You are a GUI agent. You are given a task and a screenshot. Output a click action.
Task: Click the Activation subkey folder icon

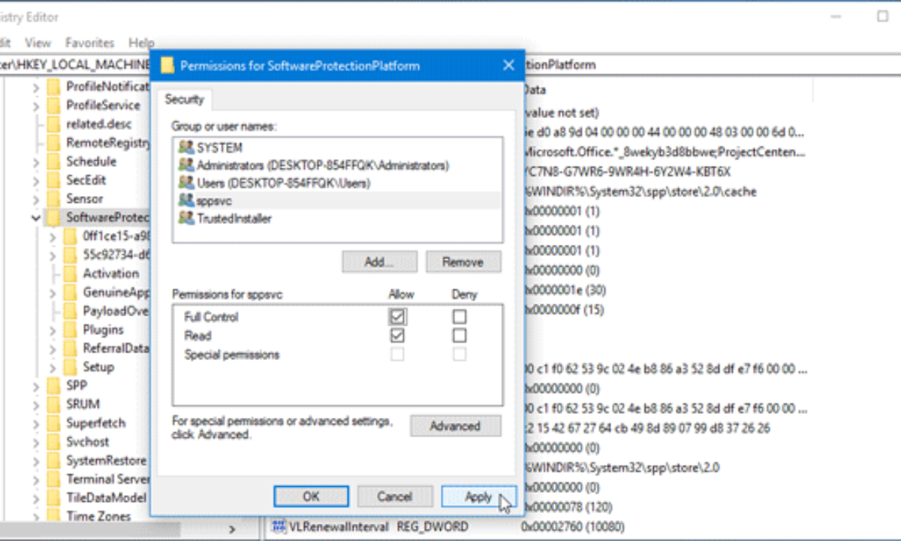70,274
